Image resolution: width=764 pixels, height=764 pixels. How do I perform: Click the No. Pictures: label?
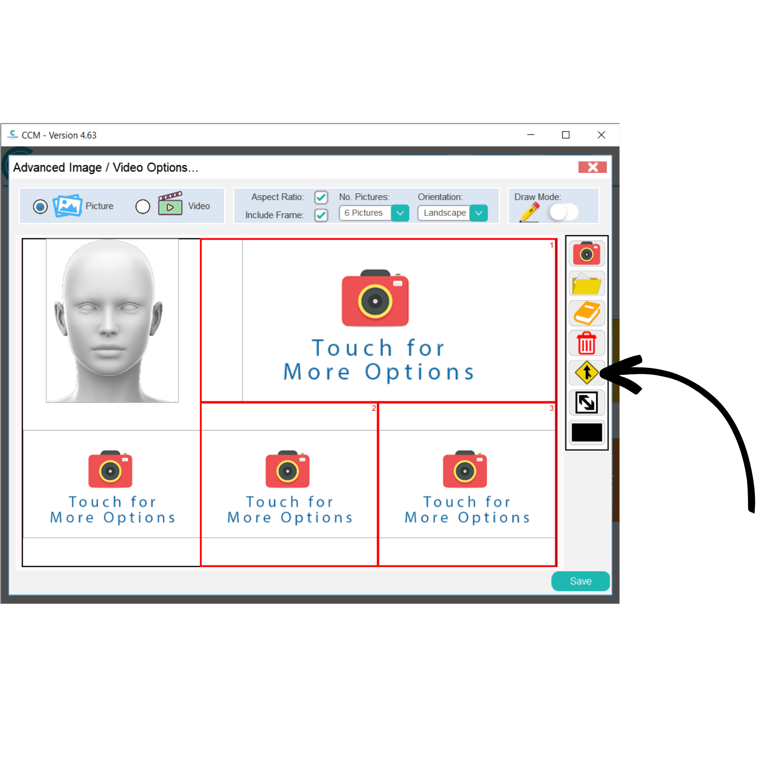364,197
